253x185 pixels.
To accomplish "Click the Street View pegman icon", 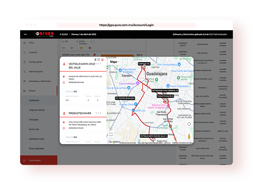I will pos(189,137).
